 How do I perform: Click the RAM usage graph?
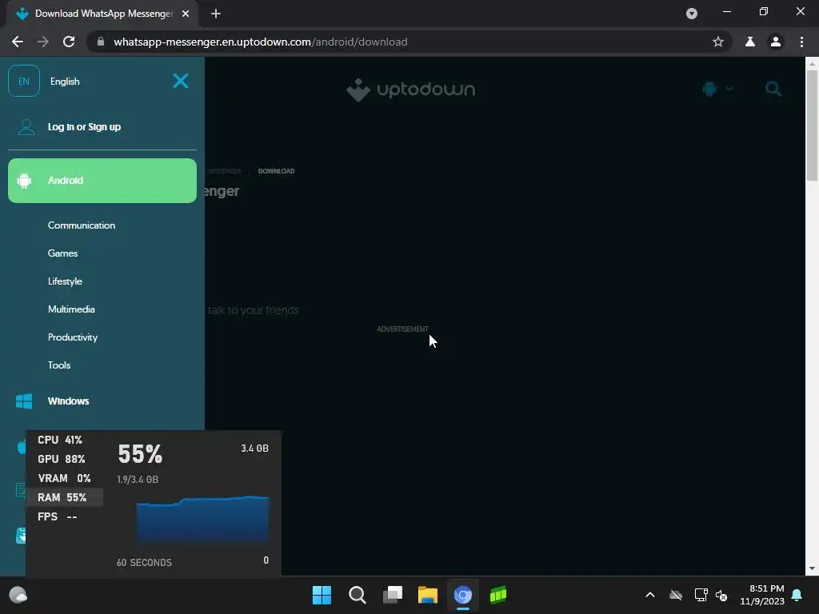click(x=202, y=518)
